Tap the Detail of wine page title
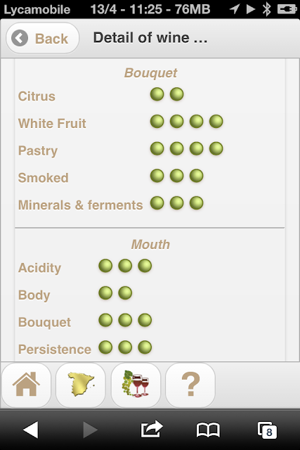300x450 pixels. [x=150, y=38]
